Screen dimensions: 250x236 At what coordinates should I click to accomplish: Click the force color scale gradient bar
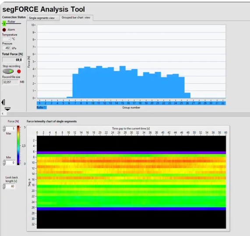[x=18, y=145]
